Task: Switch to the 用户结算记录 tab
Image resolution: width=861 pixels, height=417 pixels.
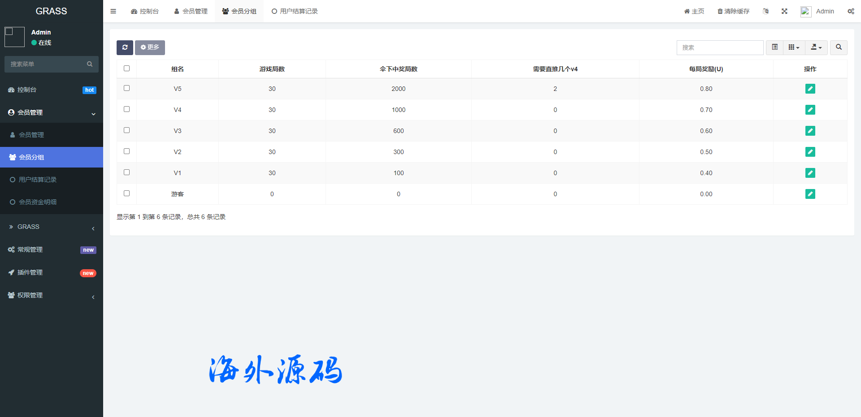Action: (x=295, y=11)
